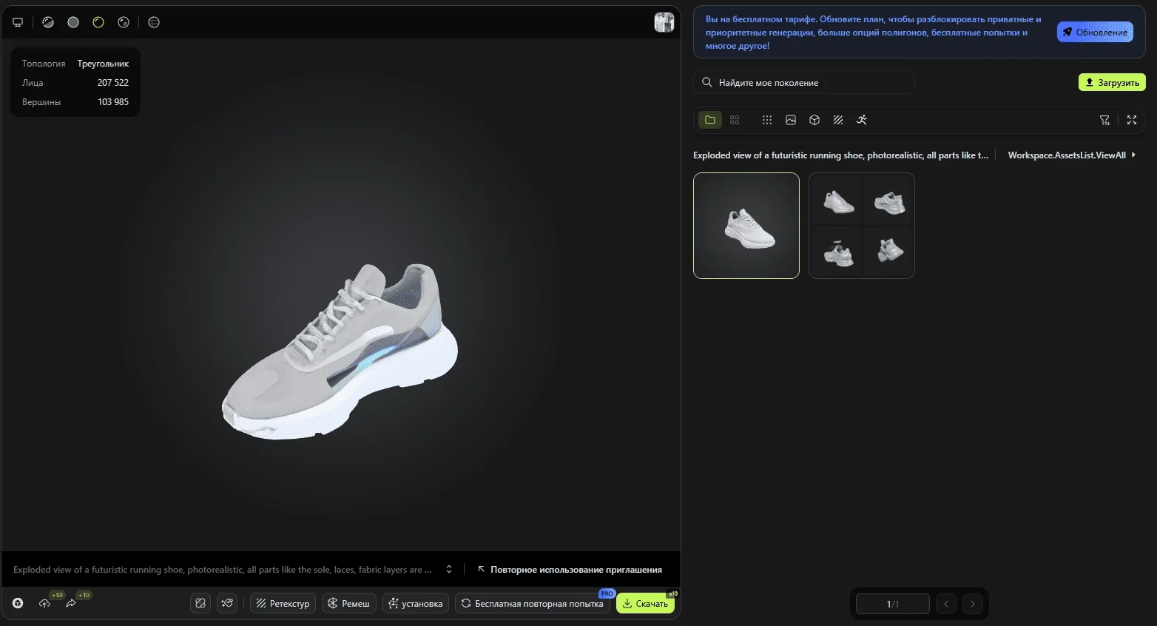Switch to the solid gray sphere shading mode
1157x626 pixels.
pos(73,22)
